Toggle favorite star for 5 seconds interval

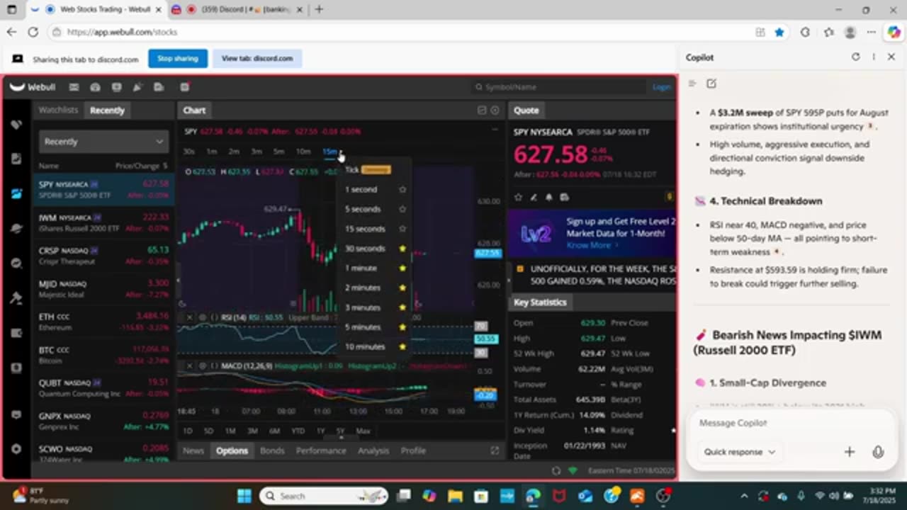402,210
